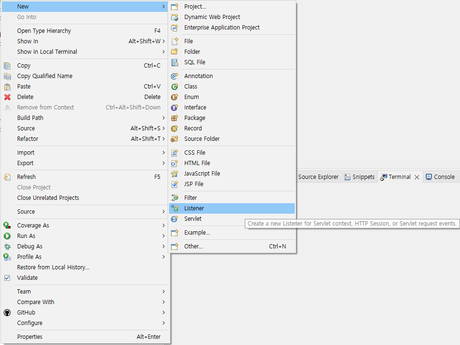The image size is (460, 345).
Task: Expand the Show In submenu arrow
Action: pyautogui.click(x=163, y=41)
